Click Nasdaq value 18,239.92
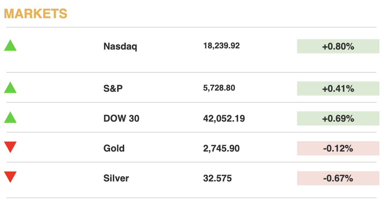The height and width of the screenshot is (204, 387). coord(221,46)
